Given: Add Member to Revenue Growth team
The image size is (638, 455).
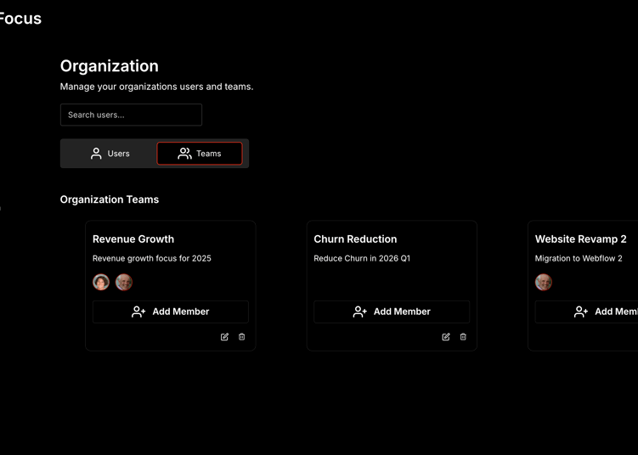Looking at the screenshot, I should (x=171, y=312).
